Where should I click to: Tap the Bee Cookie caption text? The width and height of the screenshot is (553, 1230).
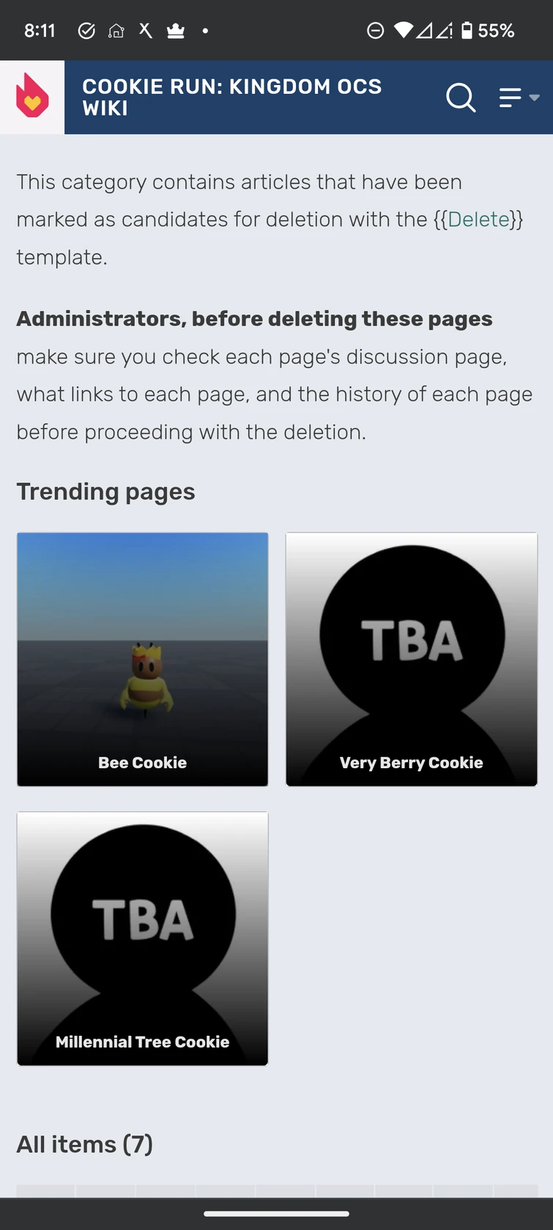(143, 762)
